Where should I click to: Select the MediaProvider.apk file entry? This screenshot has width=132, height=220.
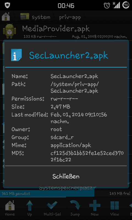(66, 31)
